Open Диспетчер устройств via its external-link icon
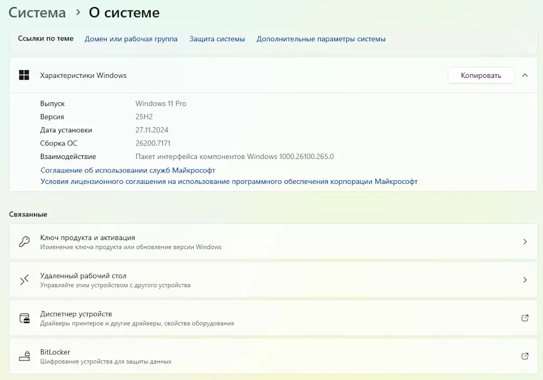The height and width of the screenshot is (380, 543). tap(525, 317)
